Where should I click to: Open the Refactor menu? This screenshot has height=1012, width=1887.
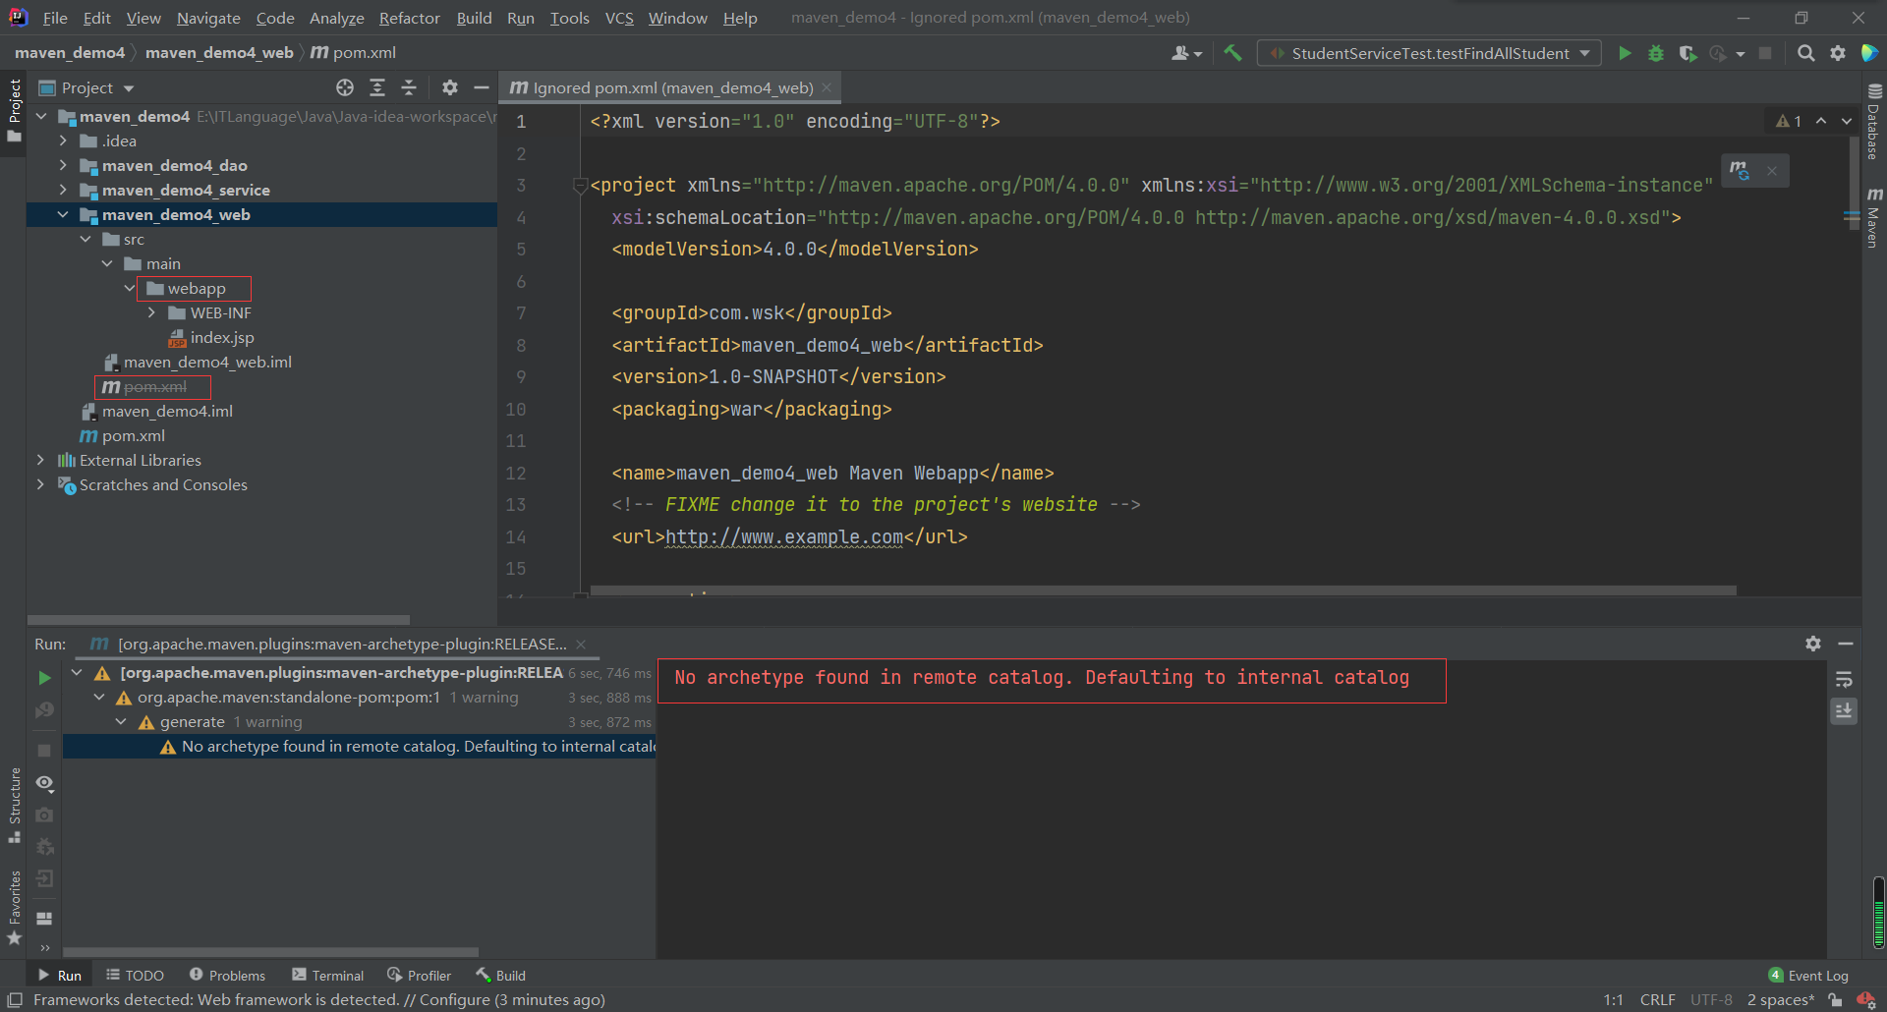click(409, 18)
